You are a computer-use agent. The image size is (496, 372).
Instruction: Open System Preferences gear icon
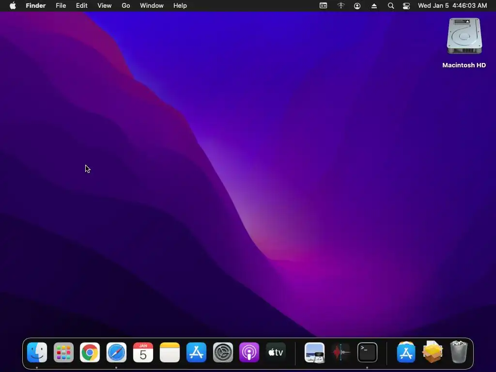[223, 353]
